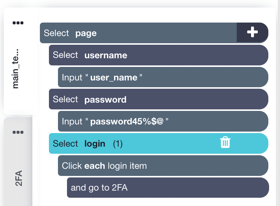The width and height of the screenshot is (280, 206).
Task: Delete the Select login command with trash icon
Action: tap(225, 143)
